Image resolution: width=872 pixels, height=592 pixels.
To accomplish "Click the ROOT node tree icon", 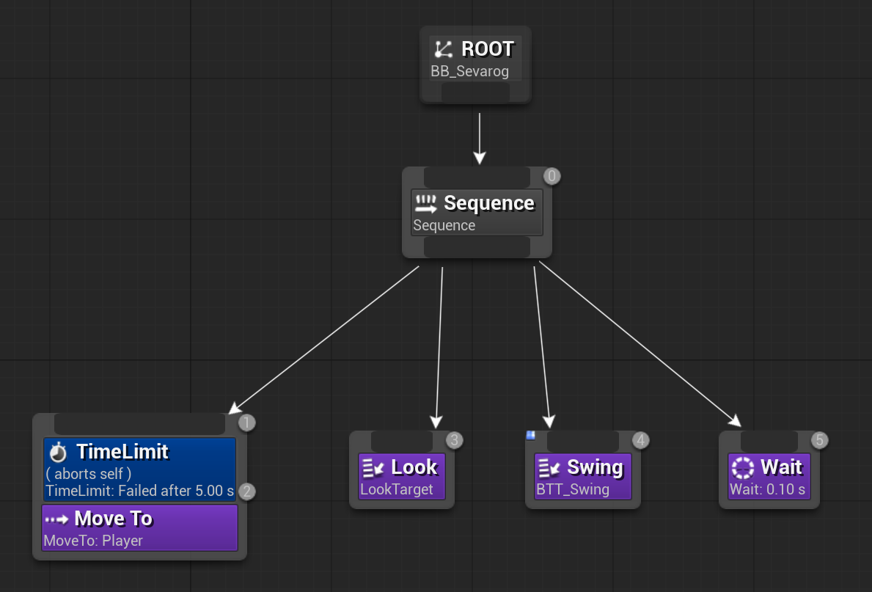I will click(x=443, y=49).
